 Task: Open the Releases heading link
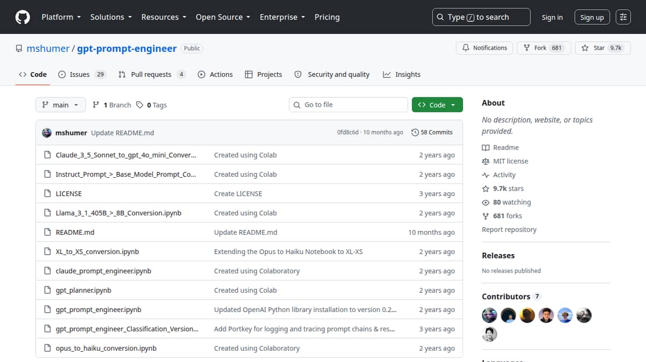click(498, 256)
